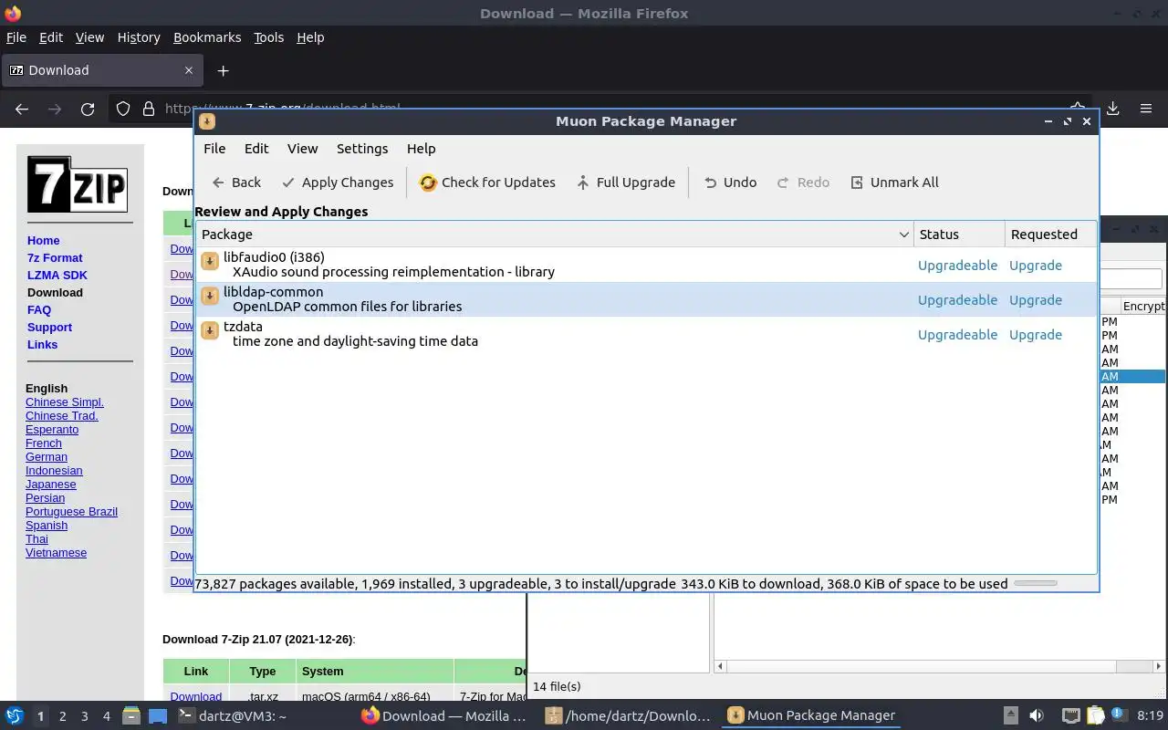The width and height of the screenshot is (1168, 730).
Task: Switch to Chinese Simpl. language
Action: pyautogui.click(x=65, y=402)
